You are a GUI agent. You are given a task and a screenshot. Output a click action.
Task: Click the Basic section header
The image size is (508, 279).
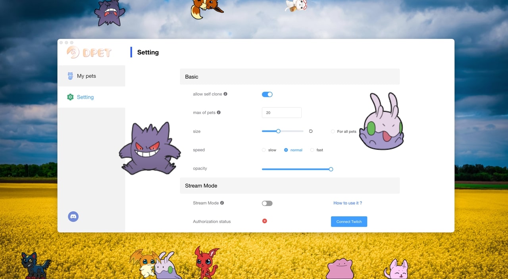click(290, 77)
